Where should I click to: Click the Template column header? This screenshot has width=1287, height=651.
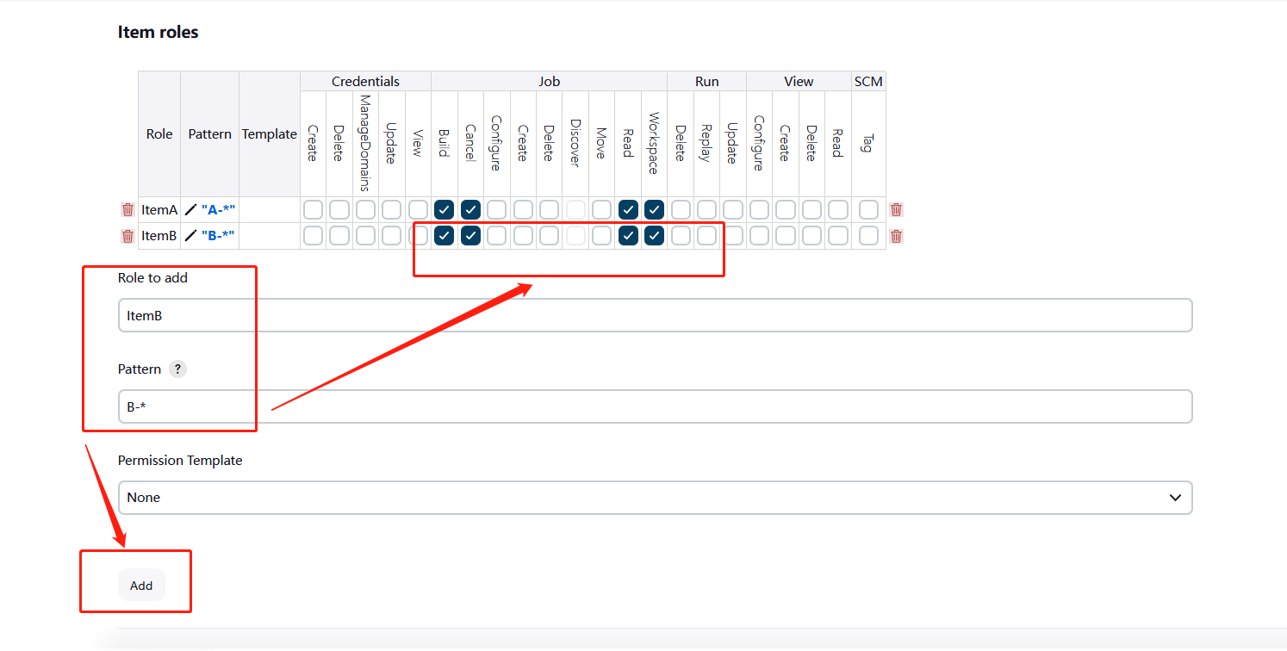(270, 134)
